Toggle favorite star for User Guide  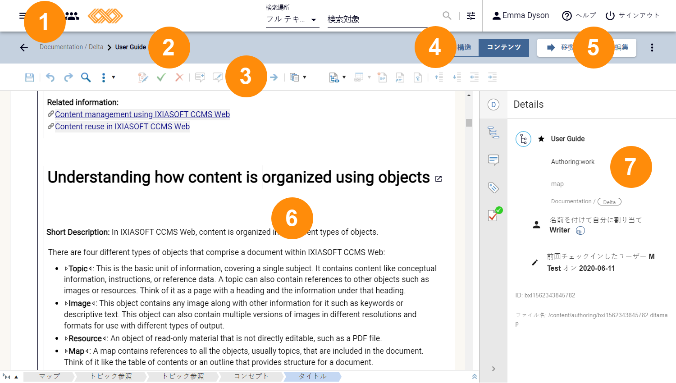click(x=541, y=139)
